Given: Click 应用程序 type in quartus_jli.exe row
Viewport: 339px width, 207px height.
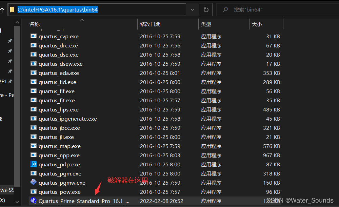Looking at the screenshot, I should 211,137.
